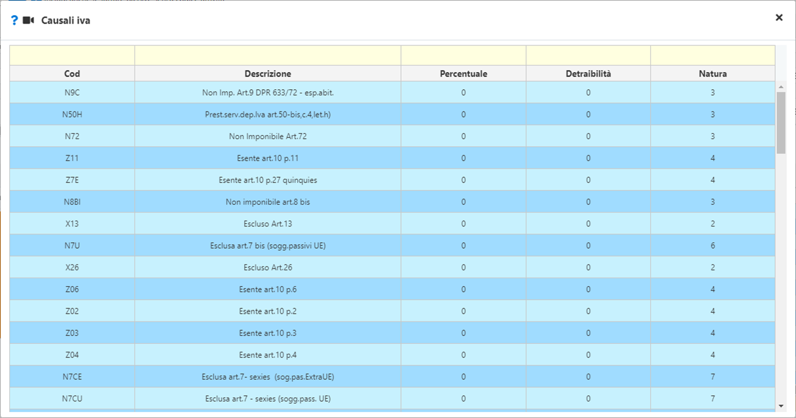796x418 pixels.
Task: Select the N7CE code cell
Action: pos(72,377)
